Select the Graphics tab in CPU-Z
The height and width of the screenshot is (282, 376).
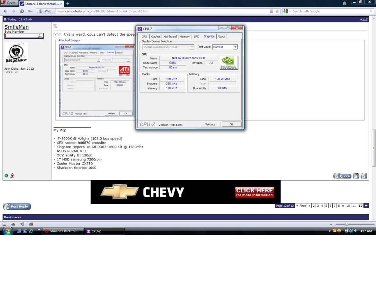pyautogui.click(x=209, y=36)
